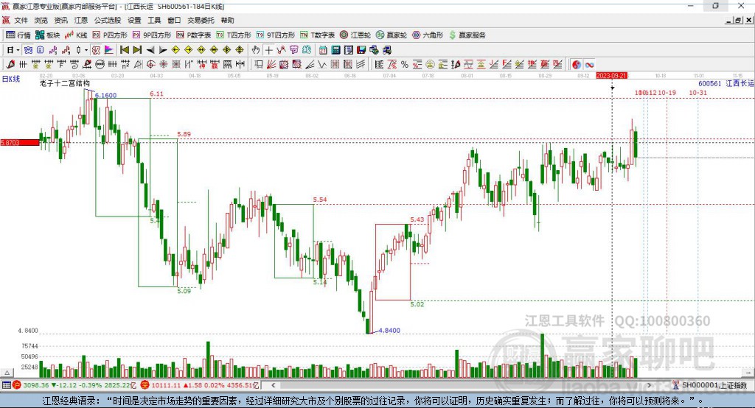
Task: Open the P数字表 tool
Action: 194,35
